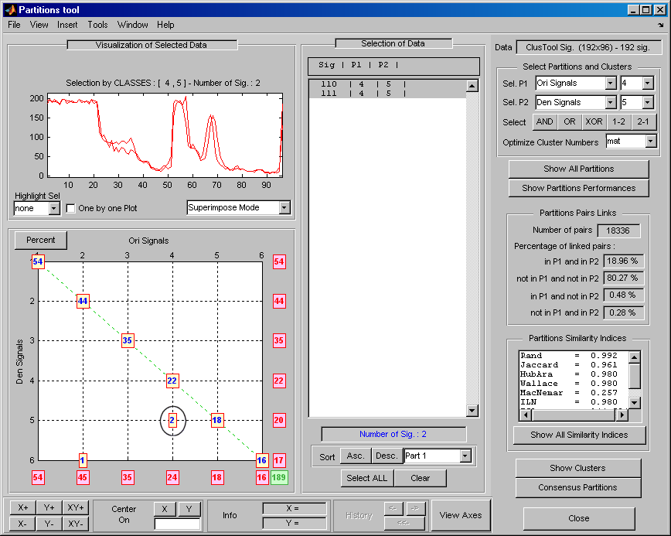The height and width of the screenshot is (536, 671).
Task: Open the Tools menu
Action: [97, 25]
